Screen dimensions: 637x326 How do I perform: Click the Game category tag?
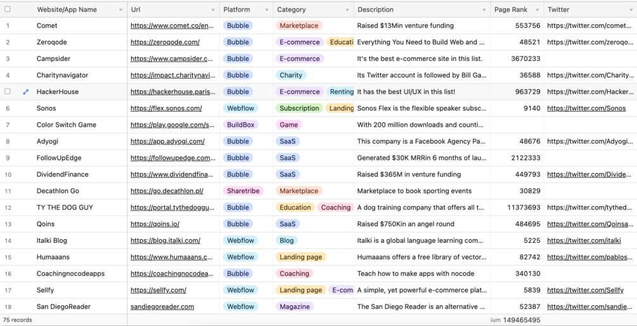pyautogui.click(x=289, y=125)
